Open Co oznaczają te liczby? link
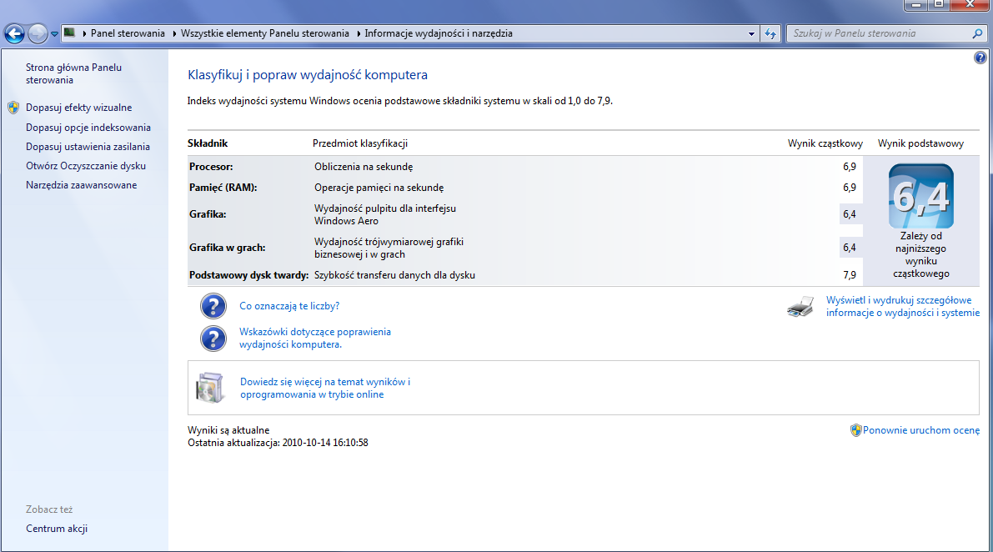 (289, 306)
